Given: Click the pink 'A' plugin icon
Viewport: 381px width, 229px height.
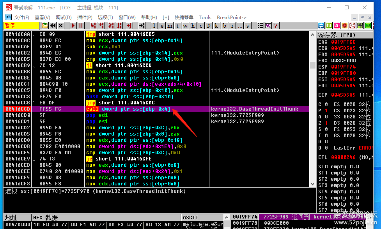Looking at the screenshot, I should pyautogui.click(x=337, y=26).
